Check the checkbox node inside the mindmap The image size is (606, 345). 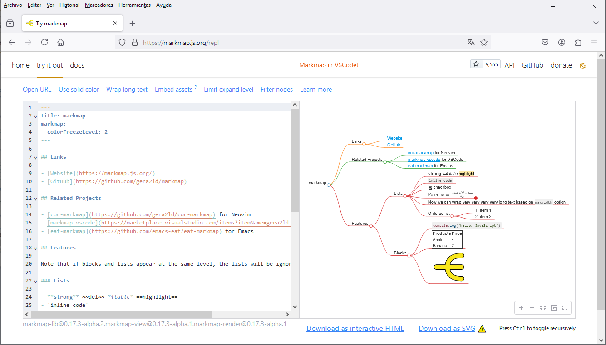430,187
